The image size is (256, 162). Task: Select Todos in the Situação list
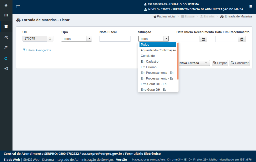click(x=157, y=45)
